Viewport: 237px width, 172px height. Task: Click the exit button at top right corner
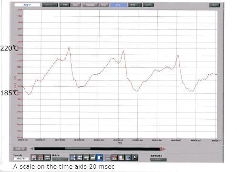tap(215, 5)
